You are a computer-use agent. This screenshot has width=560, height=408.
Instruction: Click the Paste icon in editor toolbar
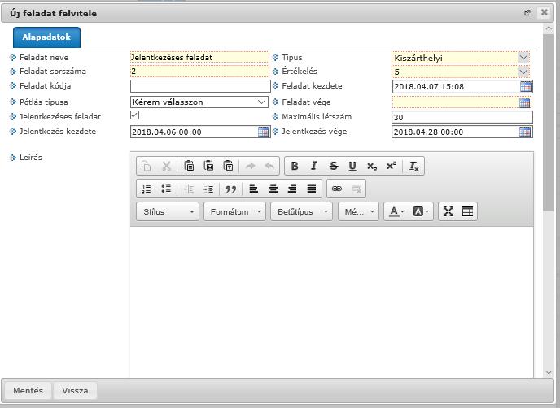189,166
